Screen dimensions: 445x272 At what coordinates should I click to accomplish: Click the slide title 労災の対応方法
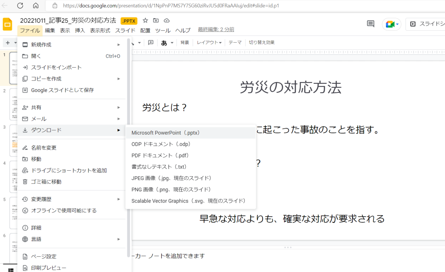(x=291, y=88)
